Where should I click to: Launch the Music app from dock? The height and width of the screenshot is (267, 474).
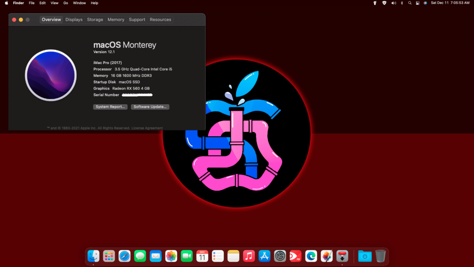(249, 256)
